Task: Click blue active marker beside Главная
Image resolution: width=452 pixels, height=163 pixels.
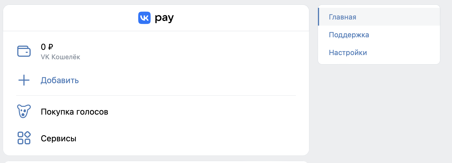Action: coord(319,17)
